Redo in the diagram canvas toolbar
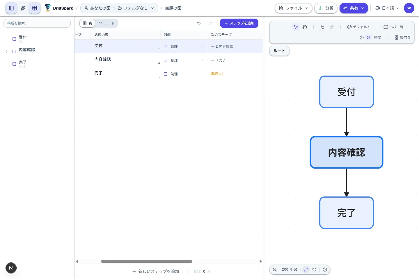The image size is (419, 279). click(x=332, y=27)
